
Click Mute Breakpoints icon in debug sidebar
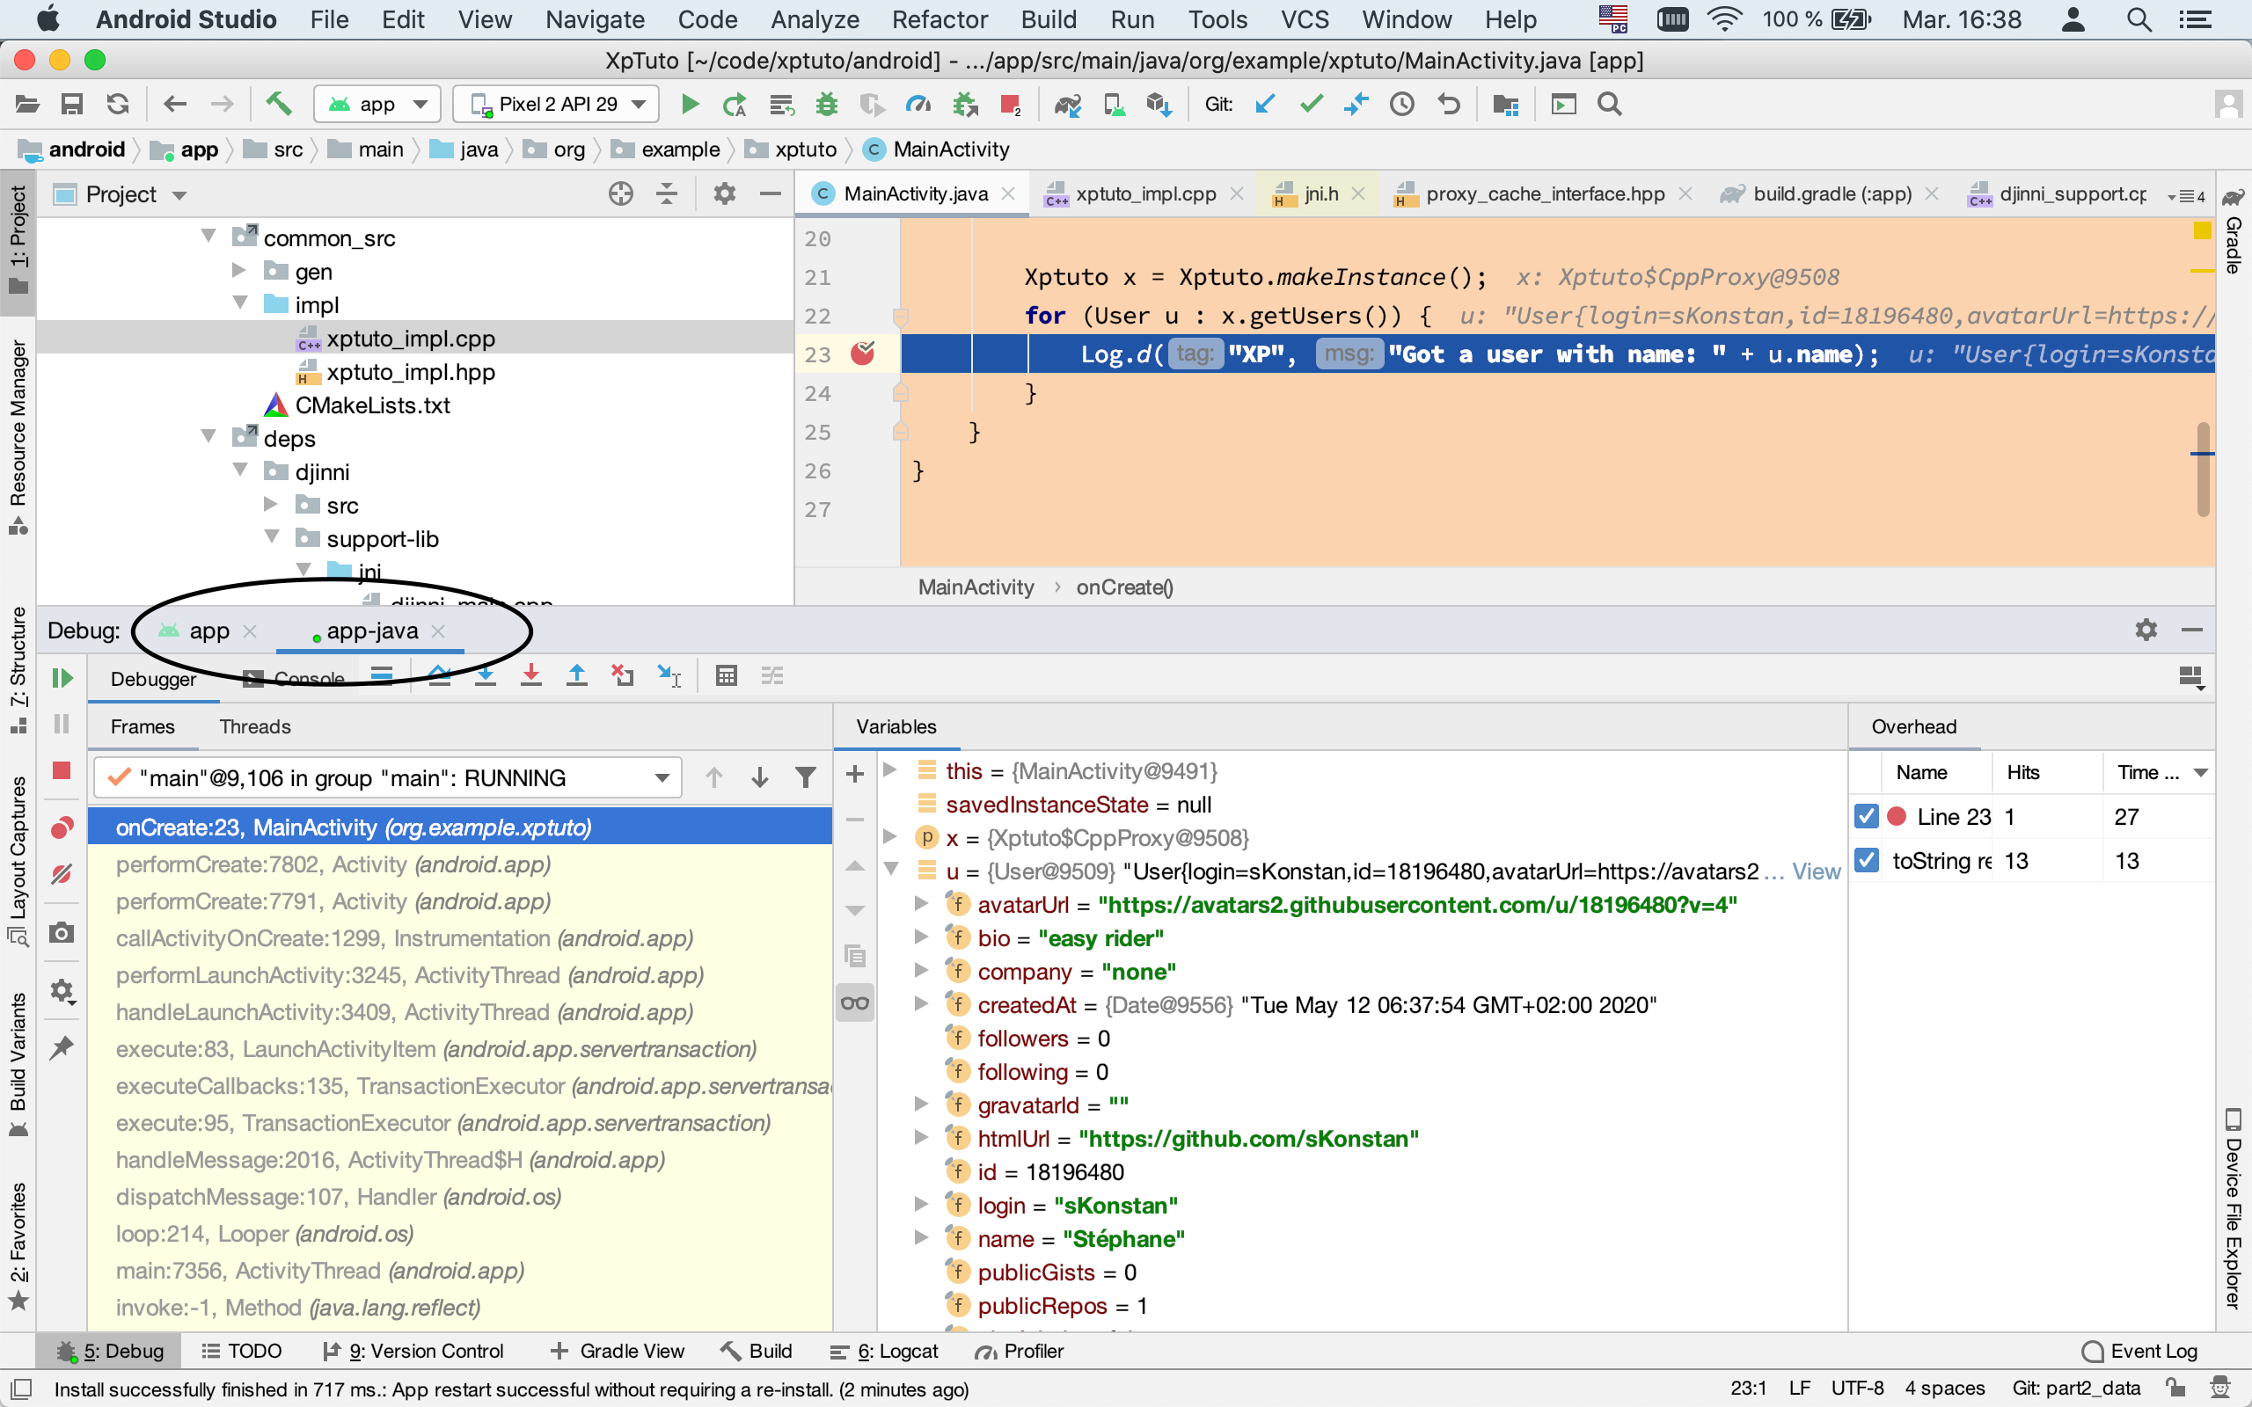point(62,874)
